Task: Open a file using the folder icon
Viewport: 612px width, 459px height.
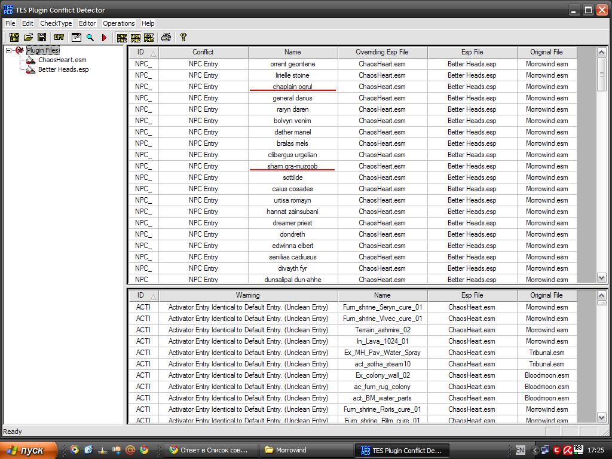Action: point(28,37)
